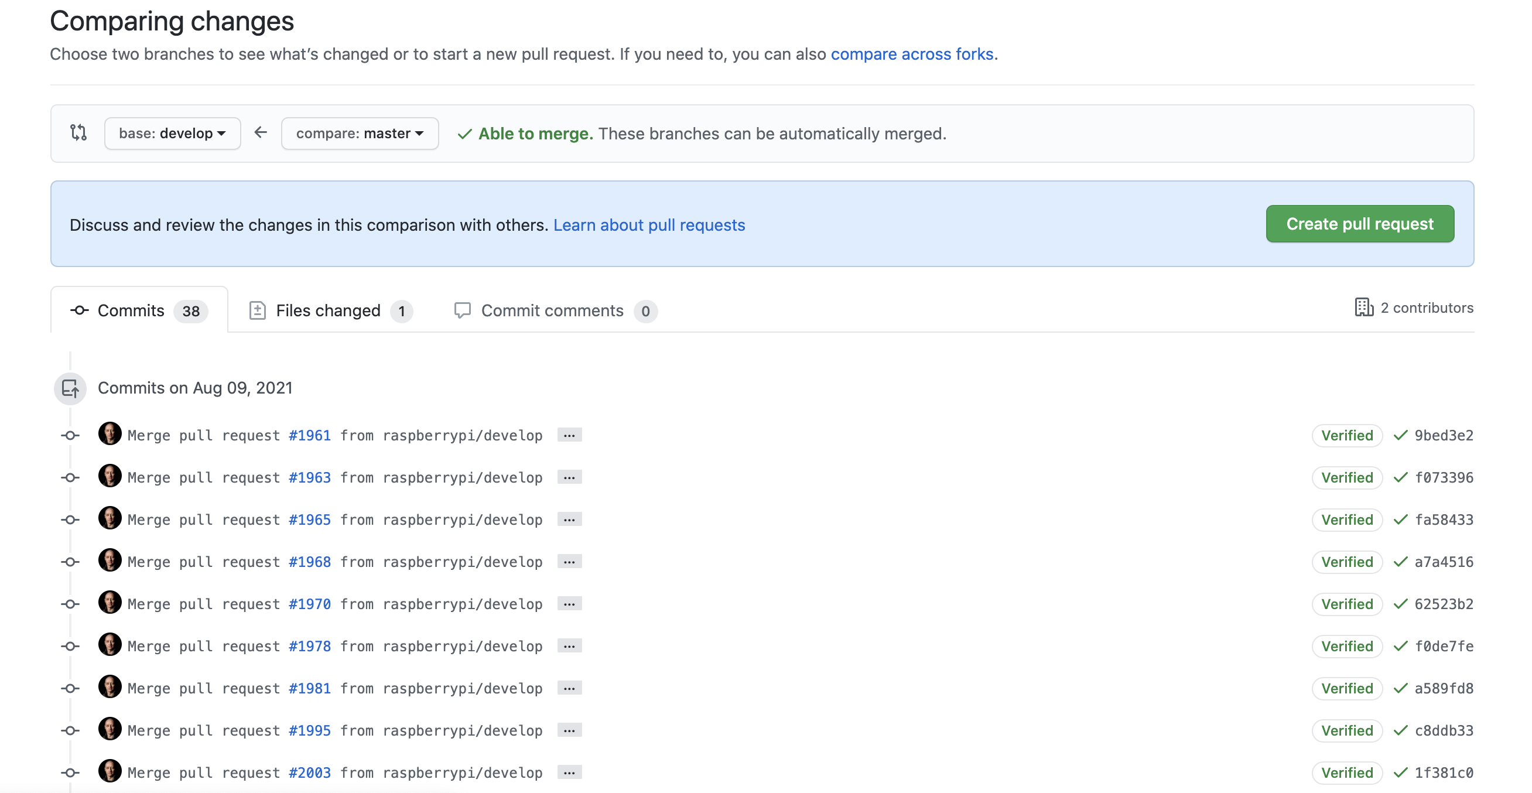This screenshot has height=793, width=1532.
Task: Click the Commits on Aug 09, 2021 heading
Action: pyautogui.click(x=195, y=388)
